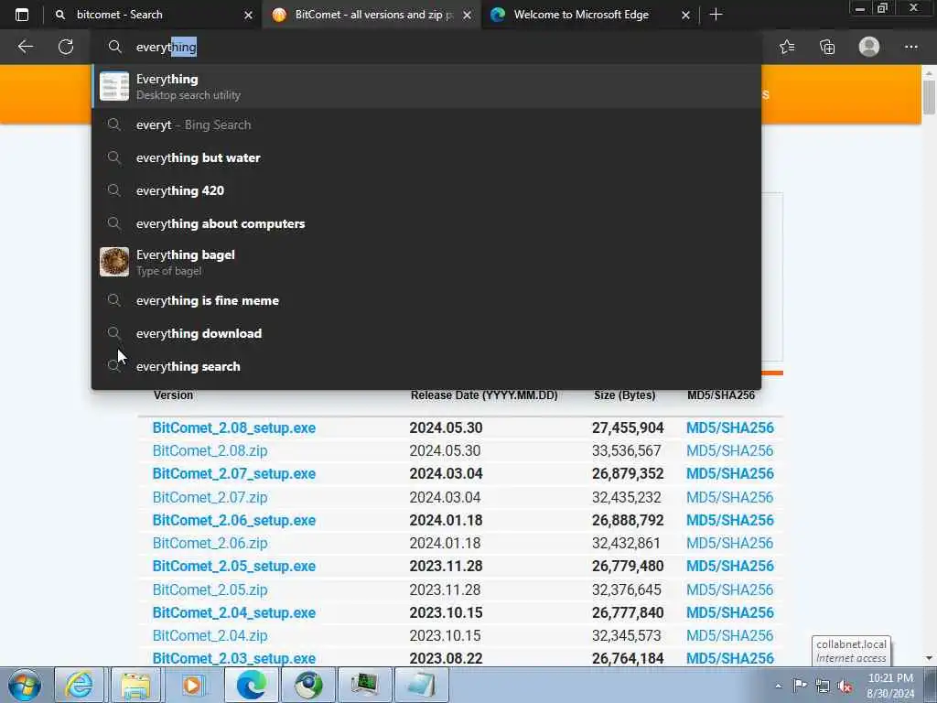Image resolution: width=937 pixels, height=703 pixels.
Task: Open MD5/SHA256 link for BitComet_2.07.zip
Action: pyautogui.click(x=729, y=497)
